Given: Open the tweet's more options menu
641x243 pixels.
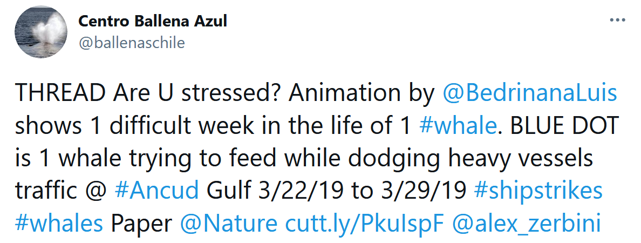Looking at the screenshot, I should [x=617, y=20].
